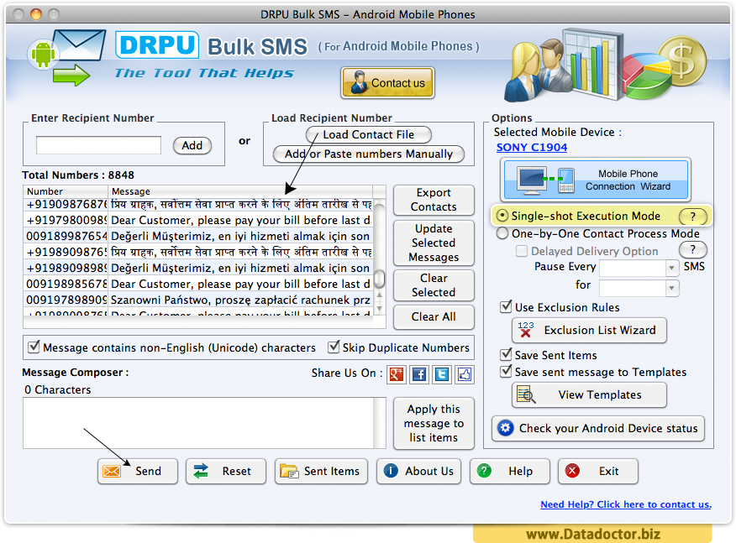Open Mobile Phone Connection Wizard
Viewport: 736px width, 543px height.
pos(596,180)
